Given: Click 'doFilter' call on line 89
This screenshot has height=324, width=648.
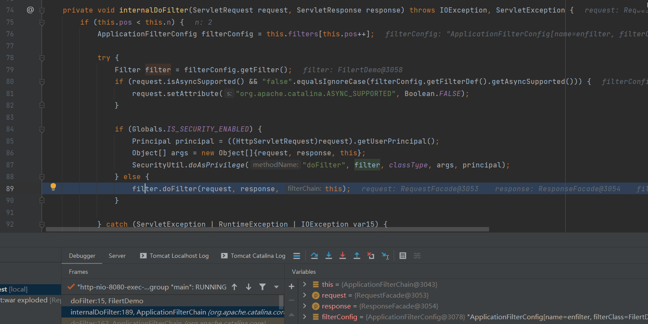Looking at the screenshot, I should (180, 189).
